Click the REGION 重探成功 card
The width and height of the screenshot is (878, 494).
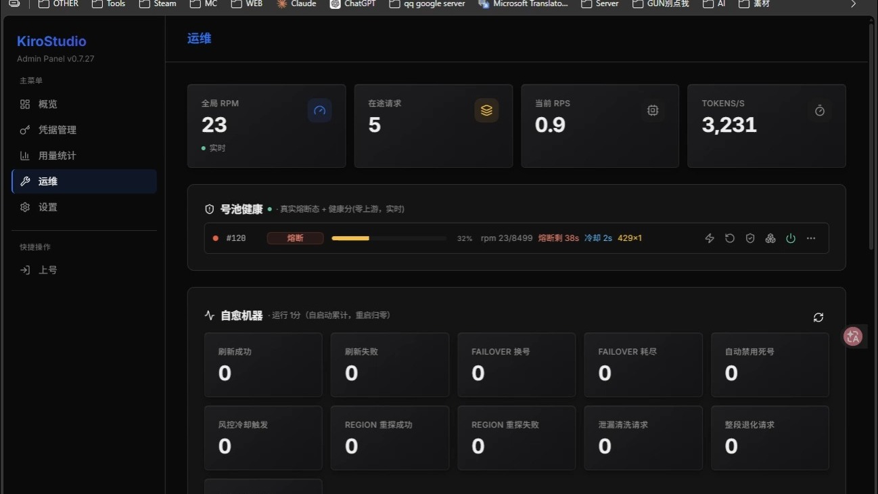point(390,438)
